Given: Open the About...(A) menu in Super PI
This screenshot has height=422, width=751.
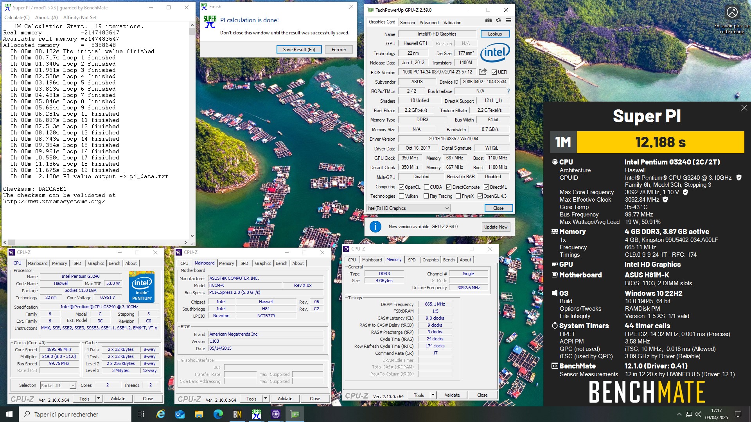Looking at the screenshot, I should coord(47,18).
